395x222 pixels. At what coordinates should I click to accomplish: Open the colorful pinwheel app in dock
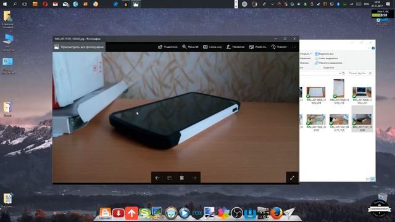coord(223,213)
